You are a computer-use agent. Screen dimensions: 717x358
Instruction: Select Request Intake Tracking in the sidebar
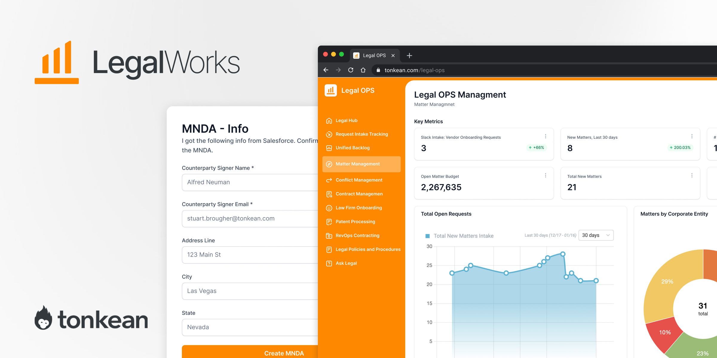tap(361, 134)
